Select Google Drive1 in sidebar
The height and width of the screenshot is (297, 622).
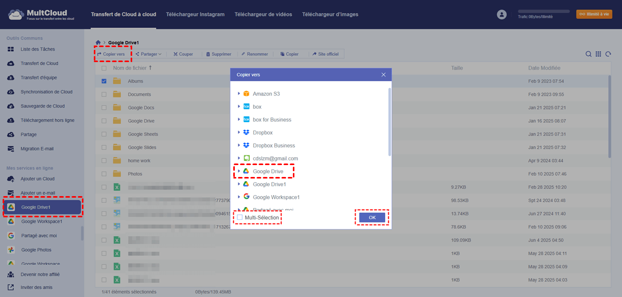[x=43, y=207]
